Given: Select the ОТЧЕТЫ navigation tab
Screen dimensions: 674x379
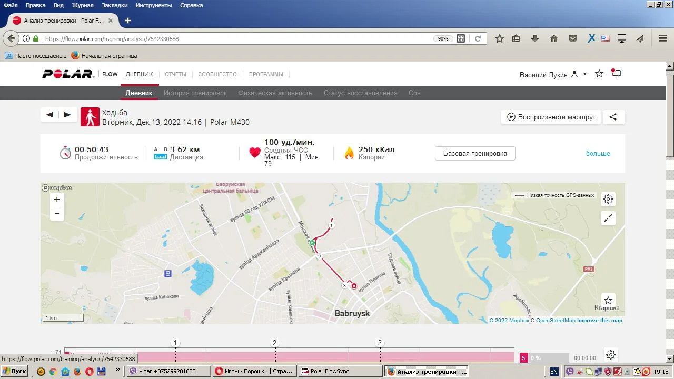Looking at the screenshot, I should (175, 74).
